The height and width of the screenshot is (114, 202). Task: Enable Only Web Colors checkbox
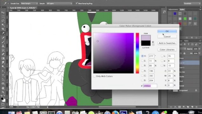coord(94,76)
